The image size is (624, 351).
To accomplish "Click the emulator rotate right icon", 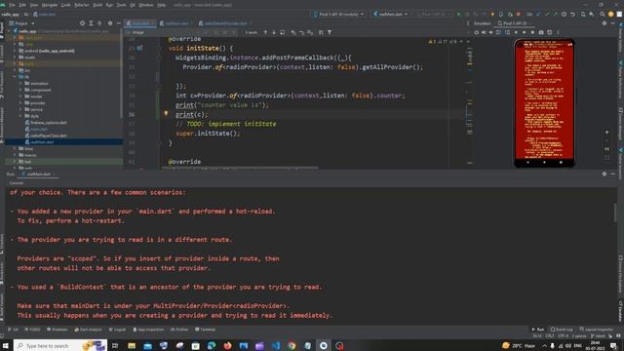I will click(x=507, y=32).
